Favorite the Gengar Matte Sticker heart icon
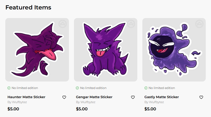Screen dimensions: 211x117 (133, 97)
